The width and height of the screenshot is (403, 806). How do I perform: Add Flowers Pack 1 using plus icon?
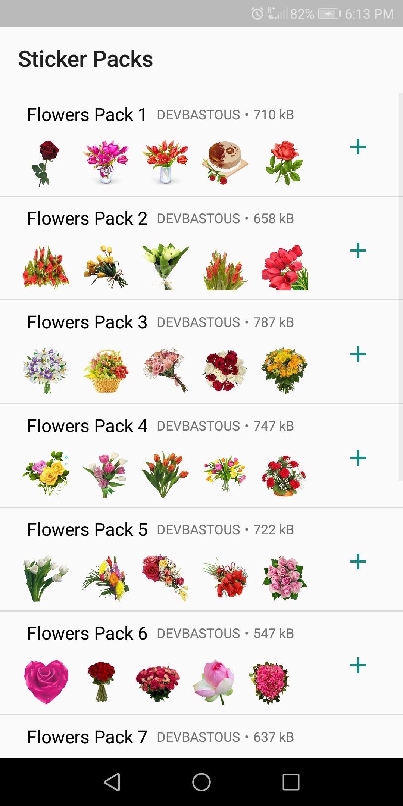[x=358, y=147]
